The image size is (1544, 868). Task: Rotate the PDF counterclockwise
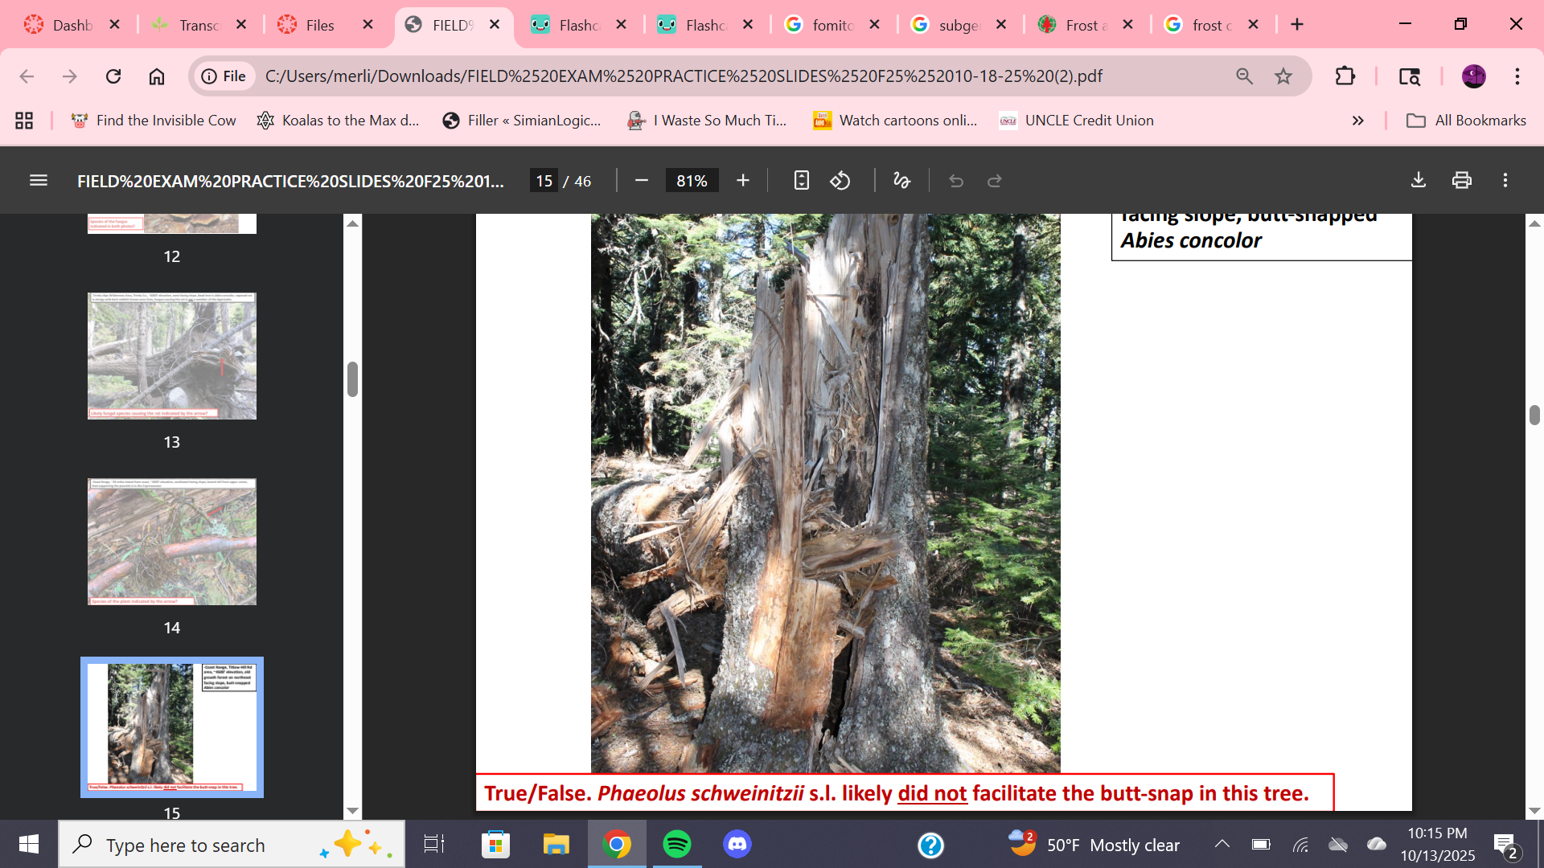840,181
